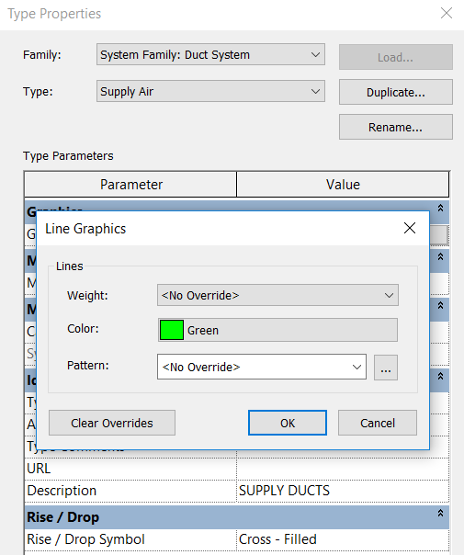Open pattern browse button with ellipsis
Image resolution: width=464 pixels, height=555 pixels.
386,368
